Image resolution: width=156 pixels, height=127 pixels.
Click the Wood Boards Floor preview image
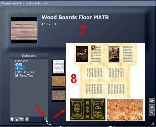tap(24, 30)
